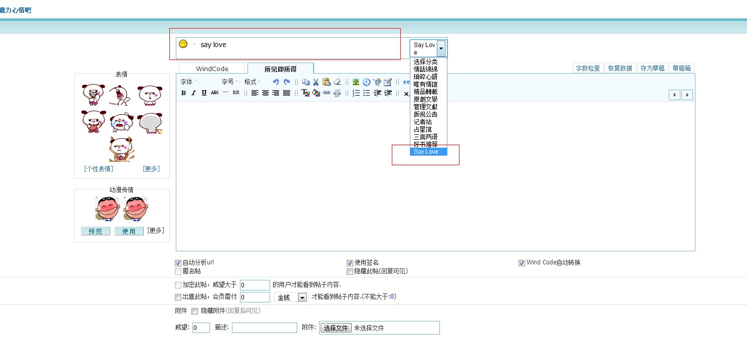Image resolution: width=747 pixels, height=340 pixels.
Task: Click the Bold formatting icon
Action: (183, 93)
